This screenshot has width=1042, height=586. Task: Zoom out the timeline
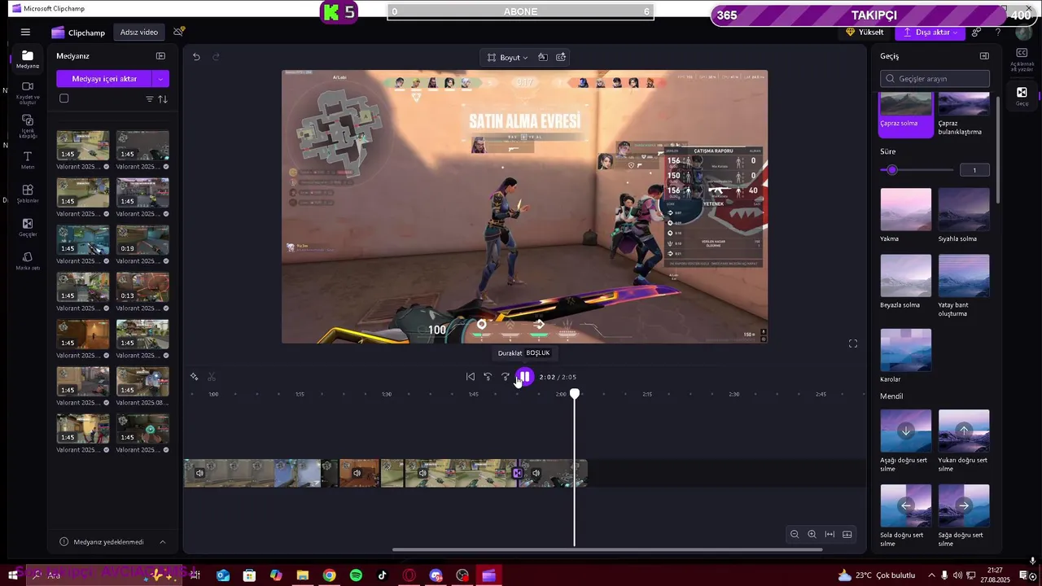pos(795,534)
